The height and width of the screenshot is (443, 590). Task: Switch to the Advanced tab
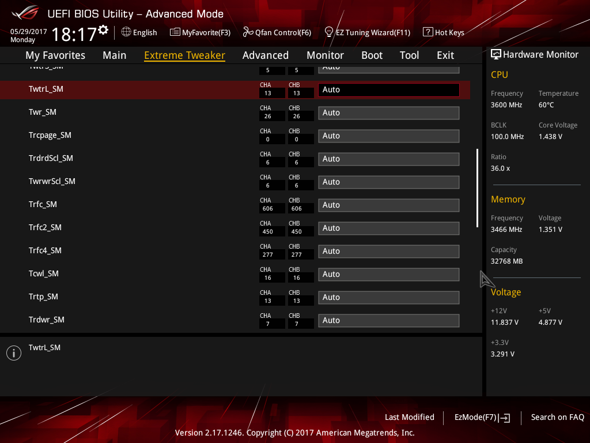point(265,55)
